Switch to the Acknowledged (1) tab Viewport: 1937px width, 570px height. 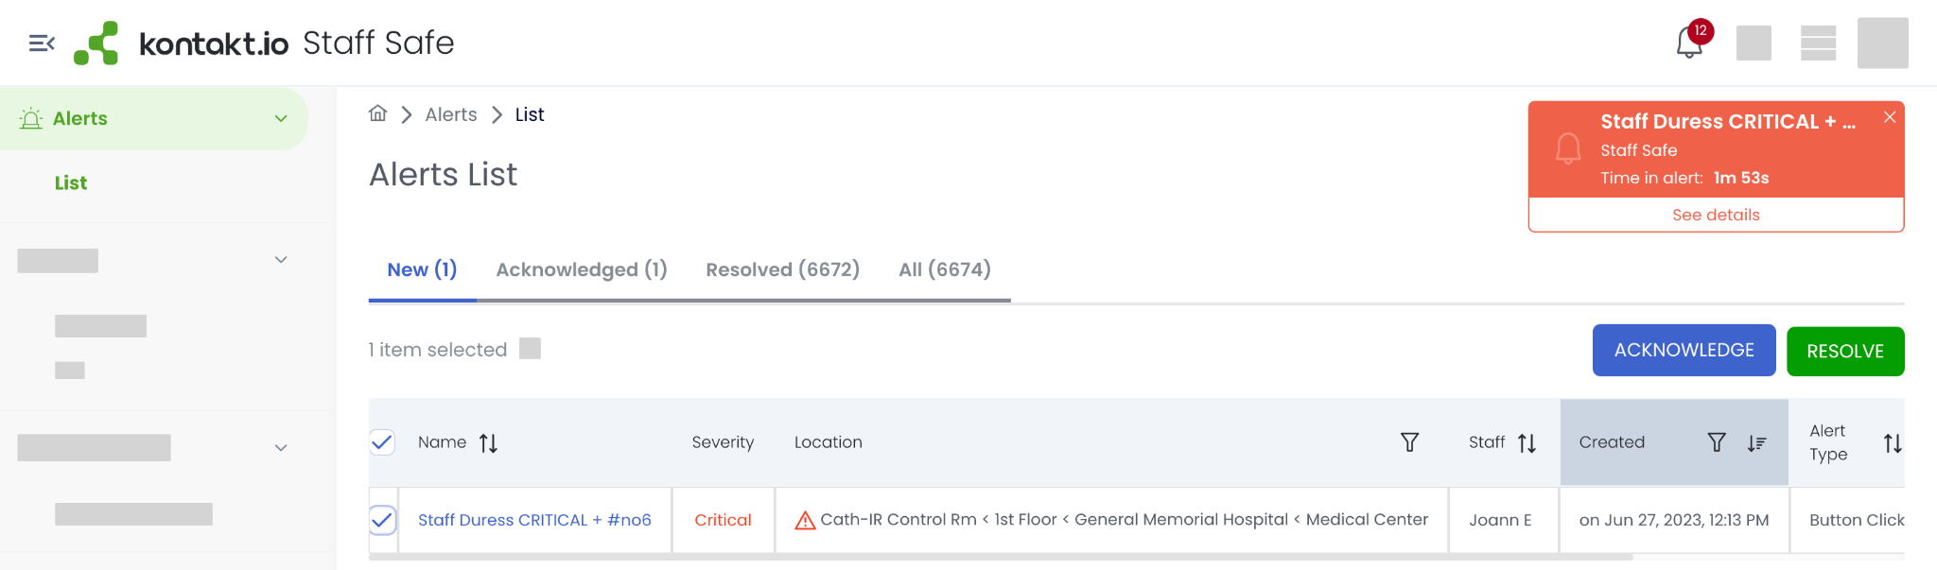click(582, 269)
